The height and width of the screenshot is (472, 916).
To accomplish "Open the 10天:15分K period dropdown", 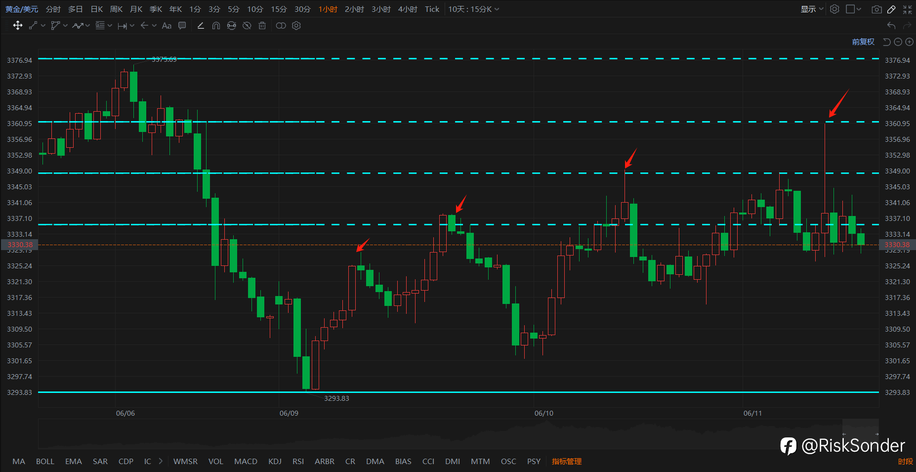I will point(474,9).
